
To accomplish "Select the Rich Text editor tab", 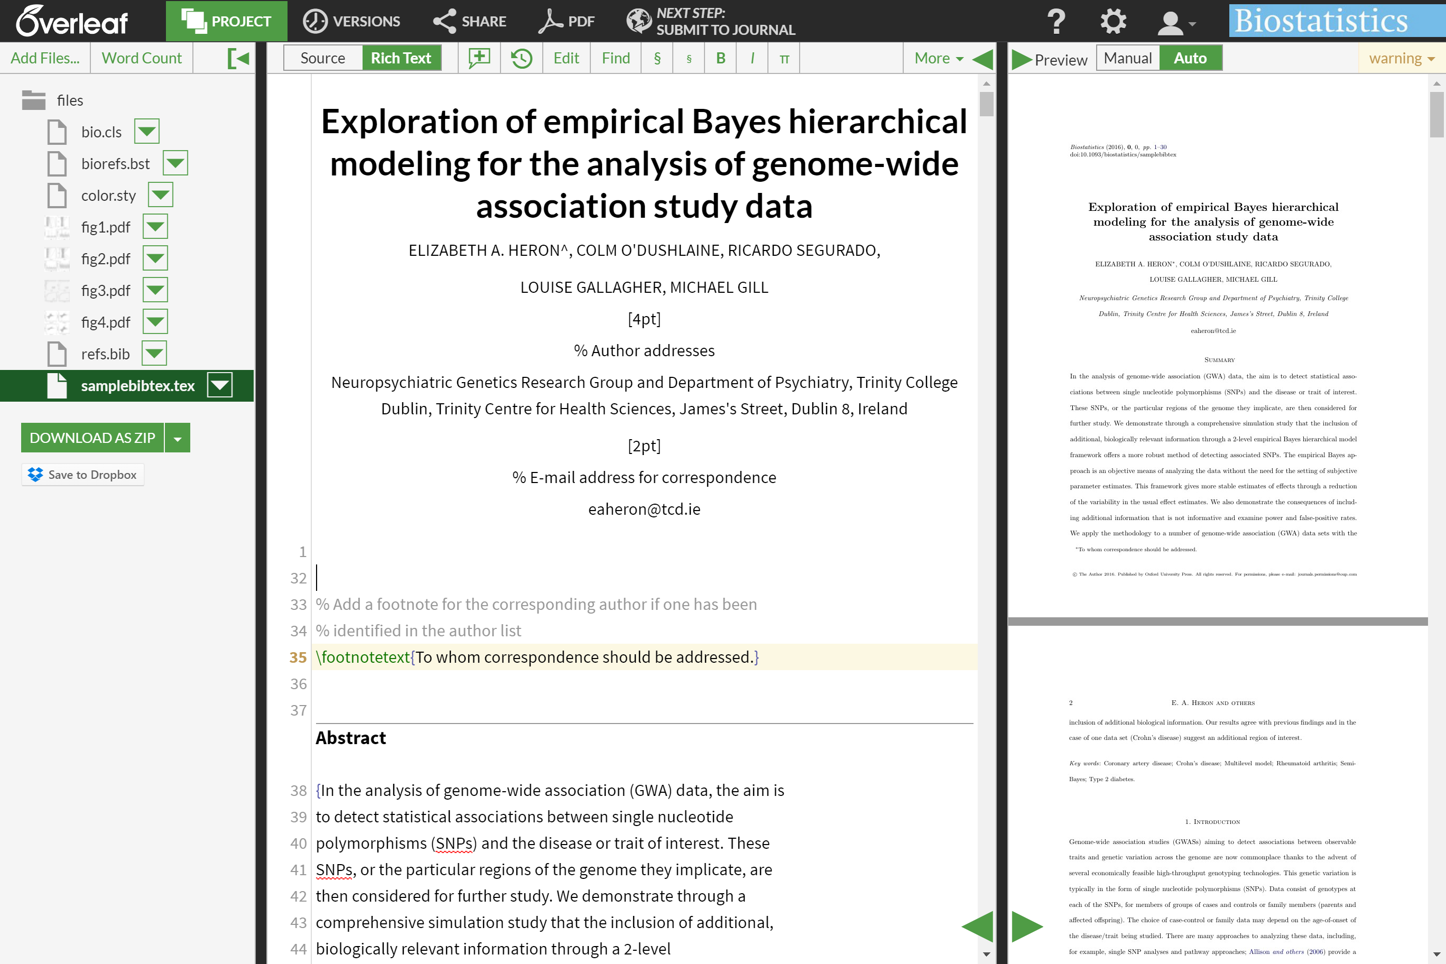I will click(401, 58).
